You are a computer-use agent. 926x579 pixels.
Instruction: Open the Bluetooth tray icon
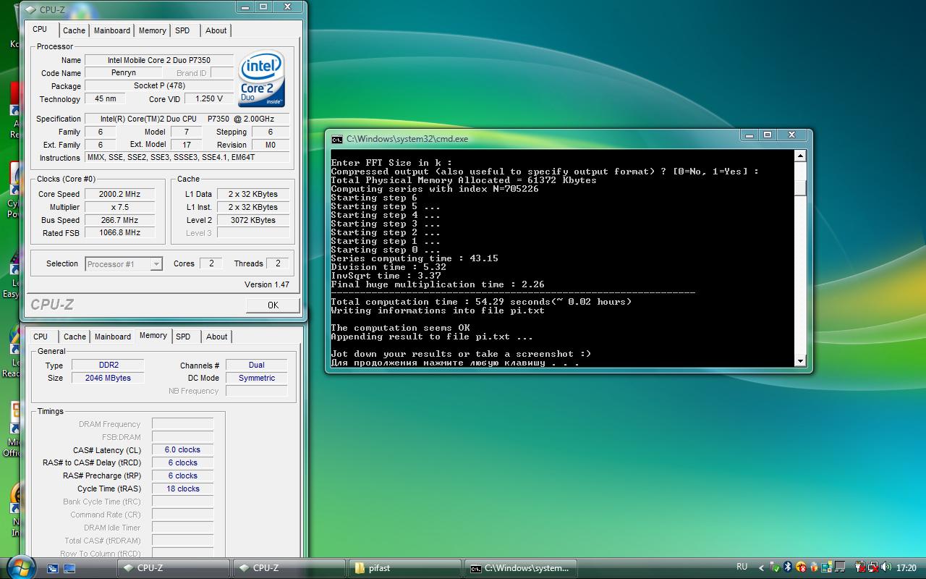pyautogui.click(x=788, y=567)
